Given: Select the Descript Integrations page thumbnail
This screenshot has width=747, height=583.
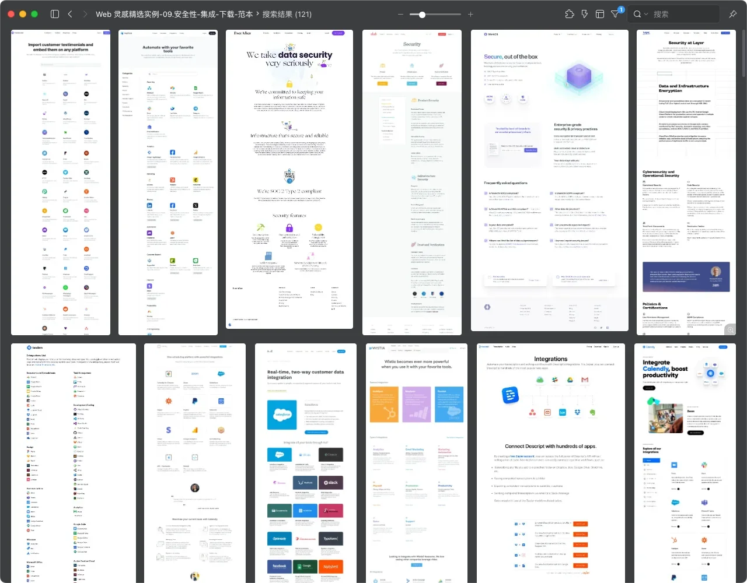Looking at the screenshot, I should coord(550,463).
